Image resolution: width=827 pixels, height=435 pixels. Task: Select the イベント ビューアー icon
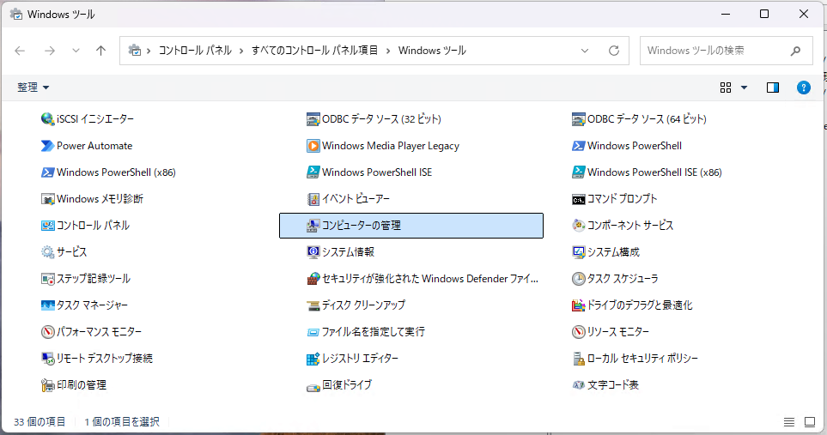(x=313, y=199)
